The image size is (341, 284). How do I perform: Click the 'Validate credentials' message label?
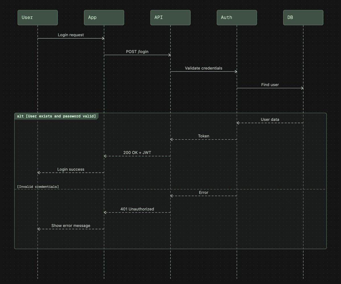coord(203,68)
